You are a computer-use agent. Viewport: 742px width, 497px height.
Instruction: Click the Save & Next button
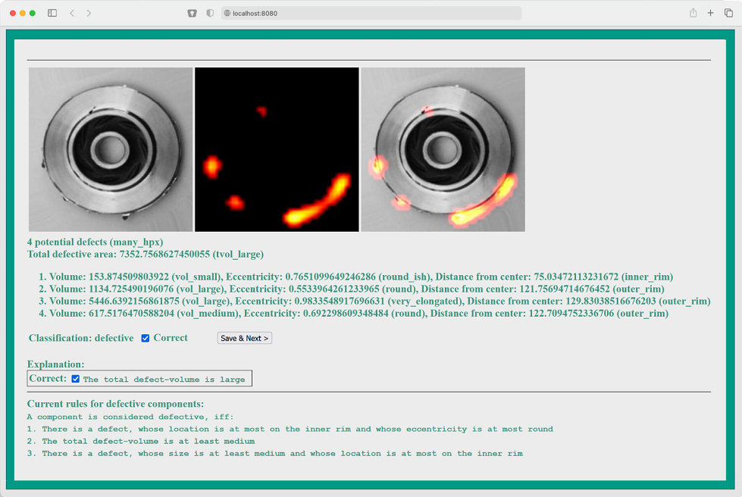(244, 338)
